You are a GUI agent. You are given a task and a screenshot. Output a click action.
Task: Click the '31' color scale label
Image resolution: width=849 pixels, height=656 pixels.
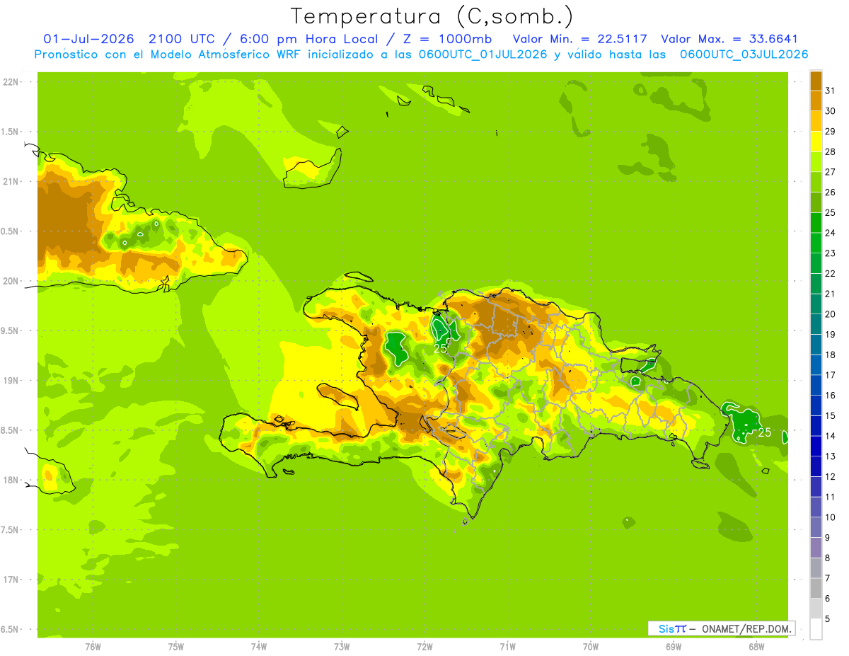pyautogui.click(x=831, y=90)
